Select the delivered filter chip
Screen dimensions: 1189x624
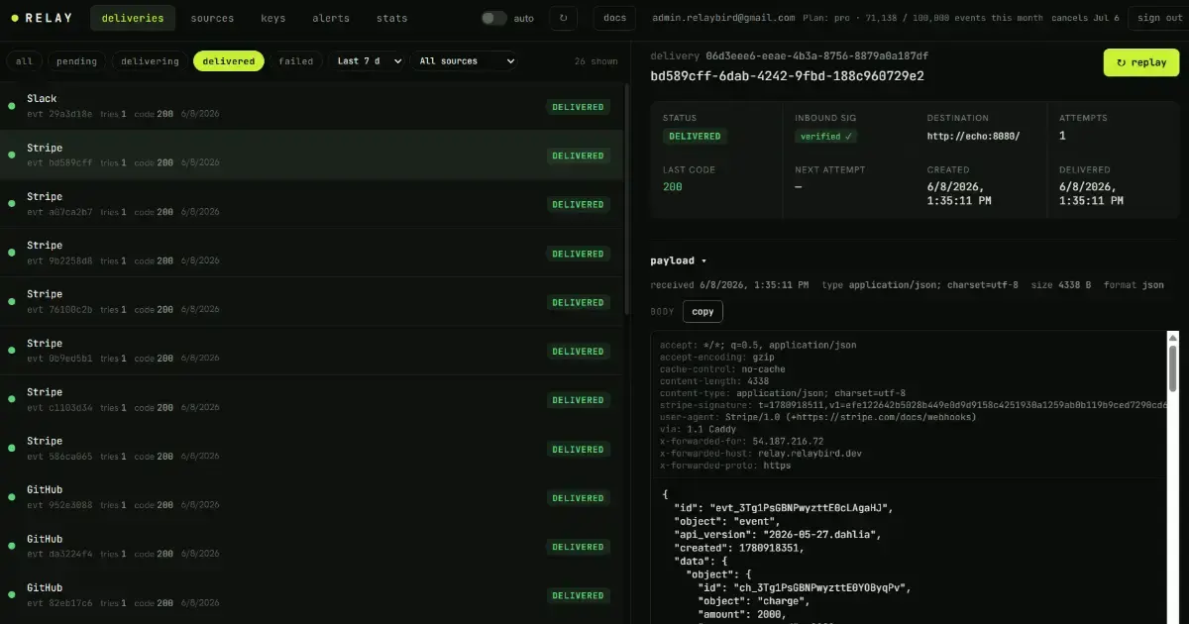click(229, 61)
